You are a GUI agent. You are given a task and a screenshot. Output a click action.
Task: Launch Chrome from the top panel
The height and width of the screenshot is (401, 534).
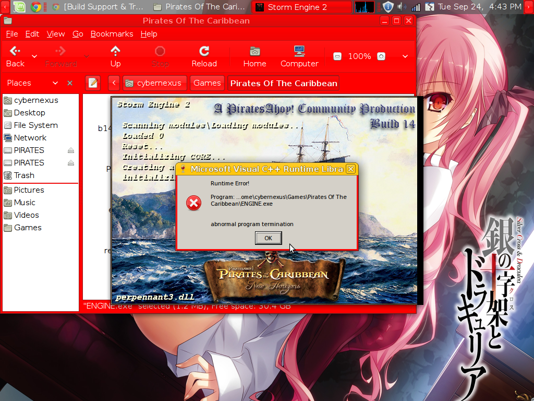36,7
